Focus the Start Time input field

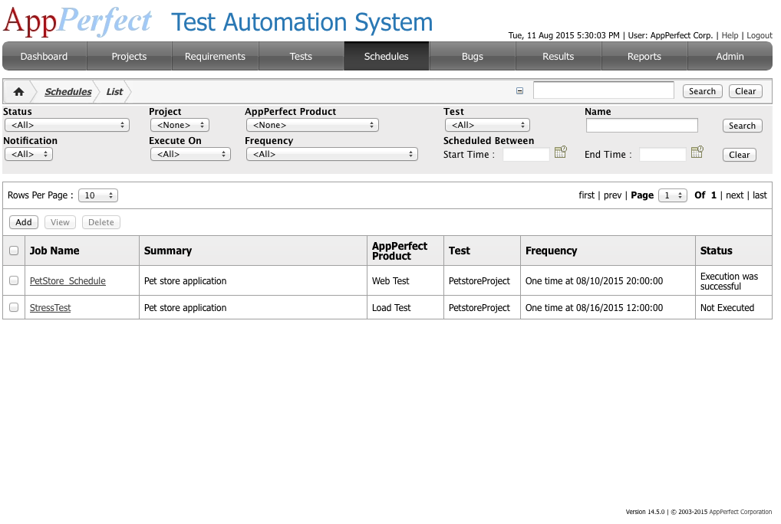point(526,154)
